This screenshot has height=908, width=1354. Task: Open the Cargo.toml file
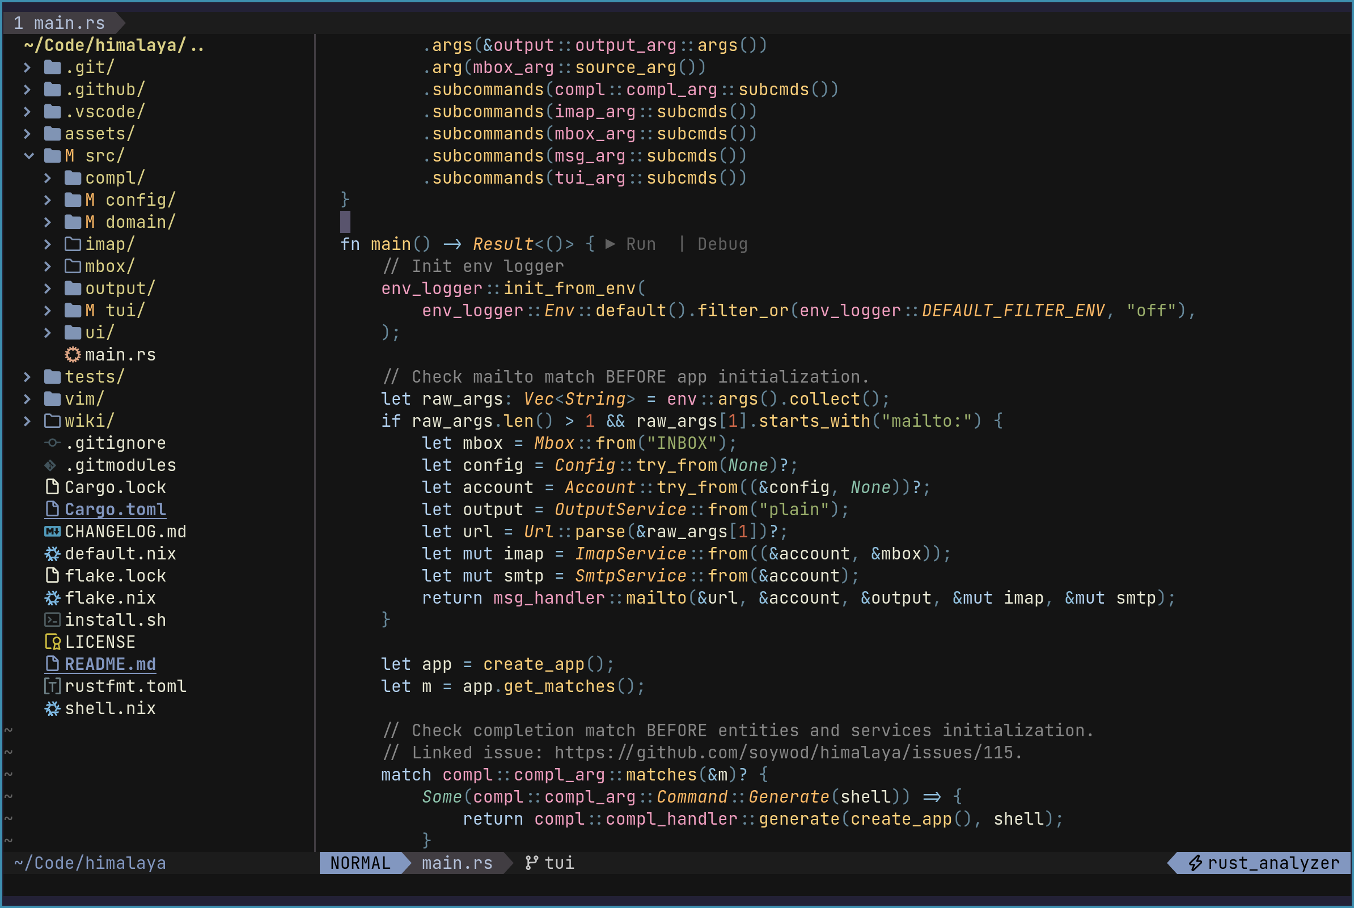pyautogui.click(x=115, y=510)
